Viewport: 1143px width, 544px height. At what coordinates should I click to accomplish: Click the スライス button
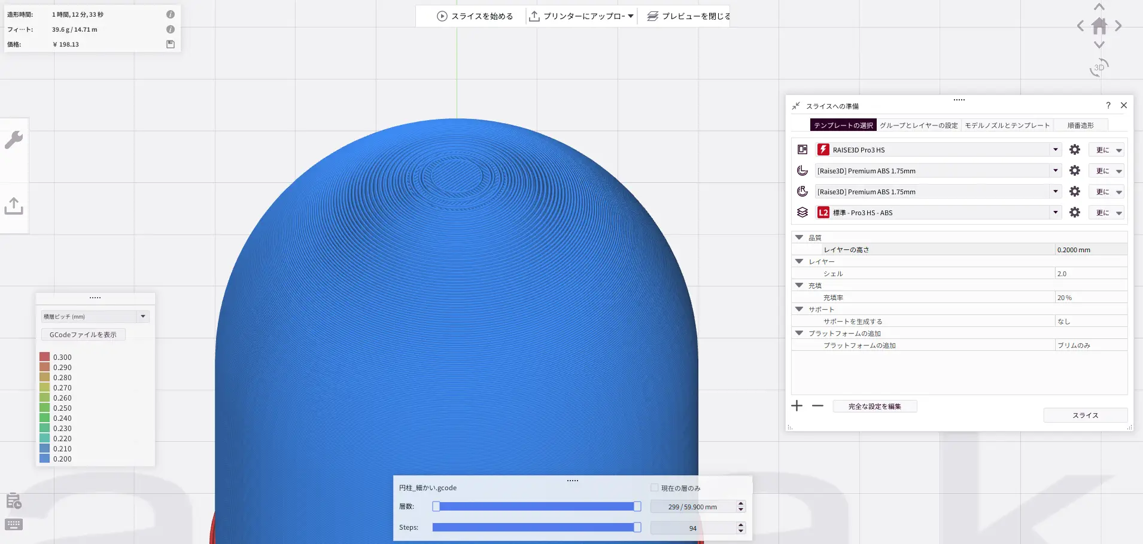pyautogui.click(x=1085, y=415)
